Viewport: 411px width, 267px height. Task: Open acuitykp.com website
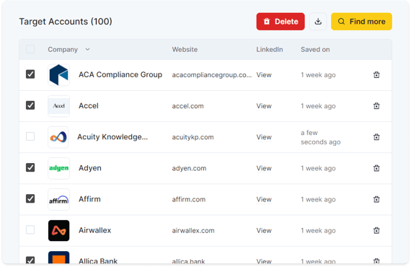coord(193,137)
